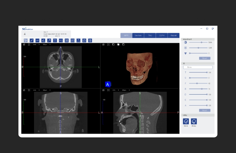Capture the sagittal view with its camera icon

pos(103,90)
